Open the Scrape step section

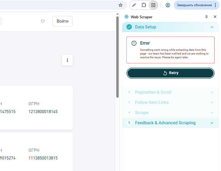point(142,113)
